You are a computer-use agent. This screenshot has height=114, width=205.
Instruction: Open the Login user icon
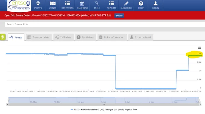pos(156,4)
